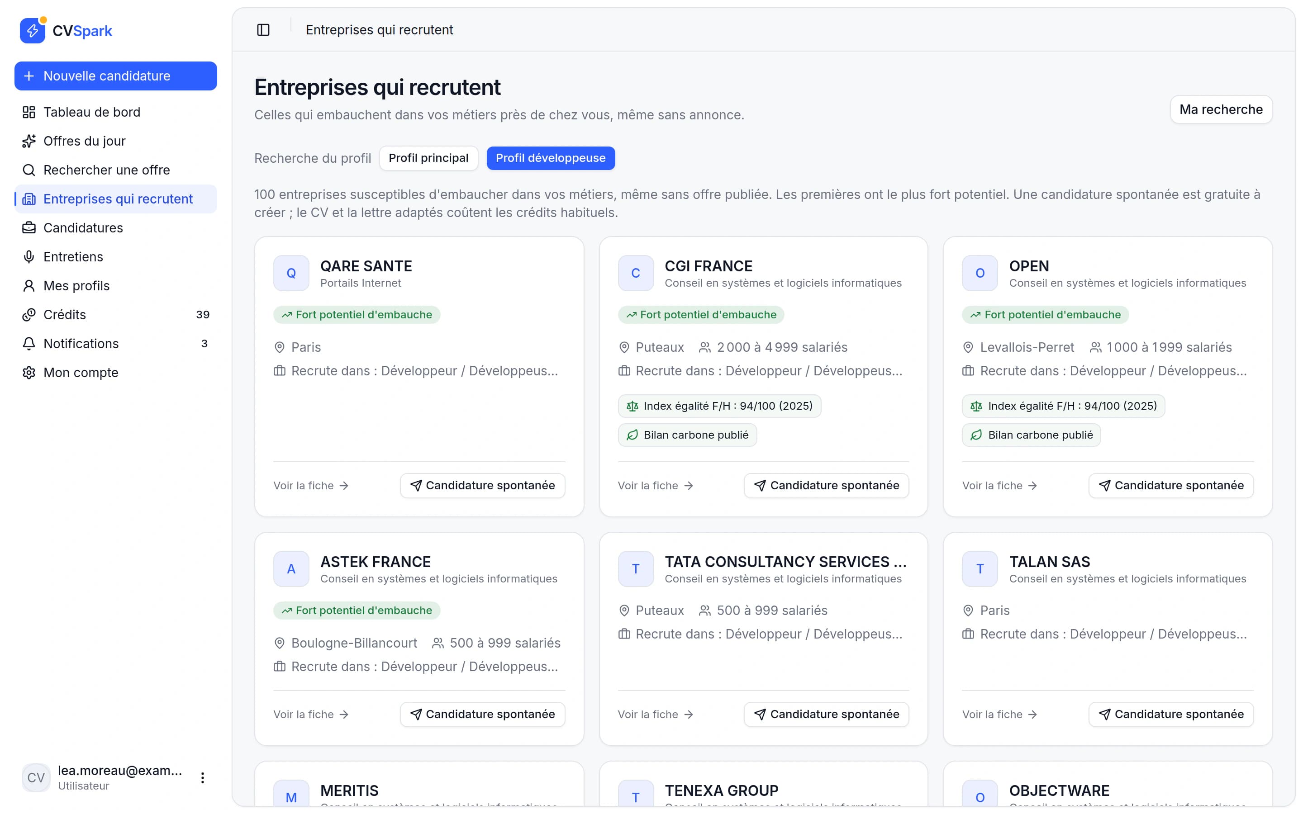Click the TATA CONSULTANCY letter T avatar

pyautogui.click(x=636, y=568)
